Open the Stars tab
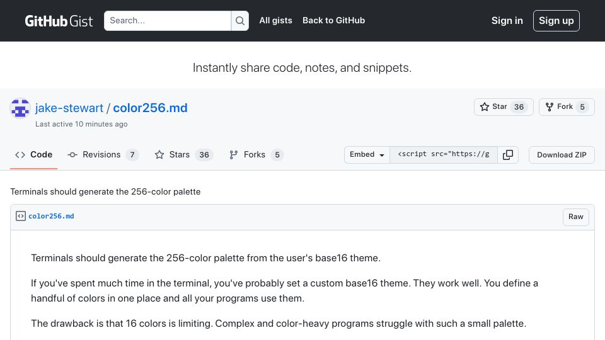This screenshot has width=605, height=340. coord(183,155)
